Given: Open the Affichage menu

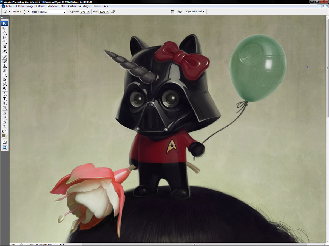Looking at the screenshot, I should [84, 6].
